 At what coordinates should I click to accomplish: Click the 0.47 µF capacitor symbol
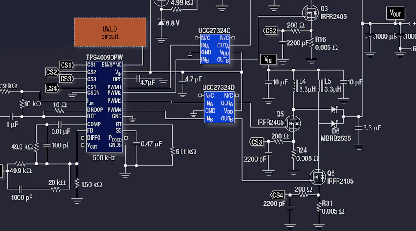[136, 144]
